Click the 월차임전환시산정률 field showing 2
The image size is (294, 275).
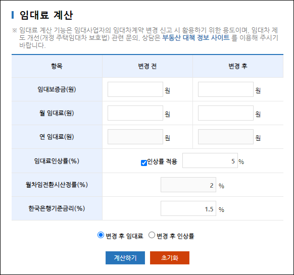point(188,185)
